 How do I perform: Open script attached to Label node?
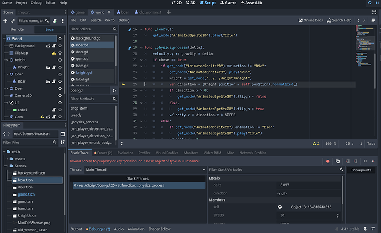pos(54,110)
